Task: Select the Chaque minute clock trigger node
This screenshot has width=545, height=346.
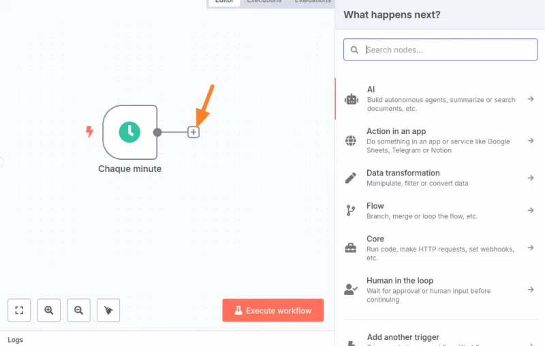Action: [129, 132]
